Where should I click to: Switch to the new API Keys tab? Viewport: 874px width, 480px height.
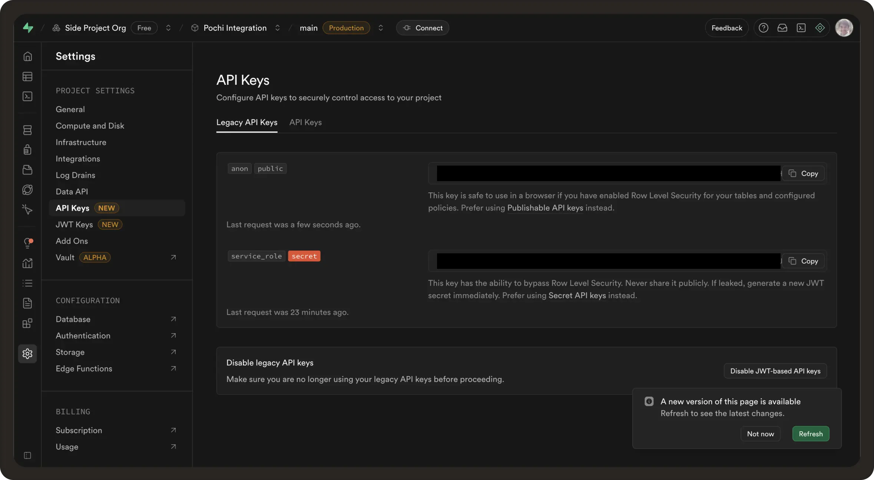coord(305,122)
